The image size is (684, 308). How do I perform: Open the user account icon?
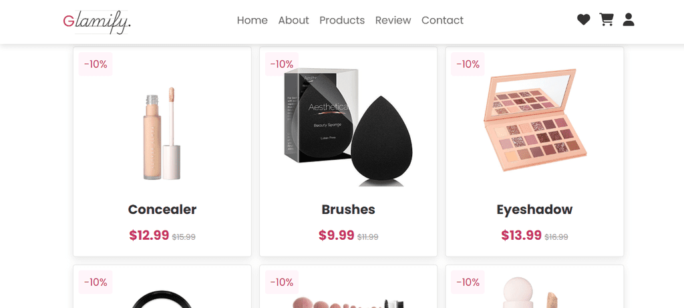coord(629,19)
